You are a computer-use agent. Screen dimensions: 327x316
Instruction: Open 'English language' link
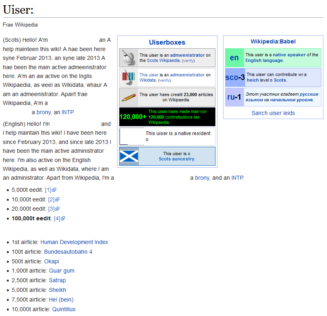264,60
